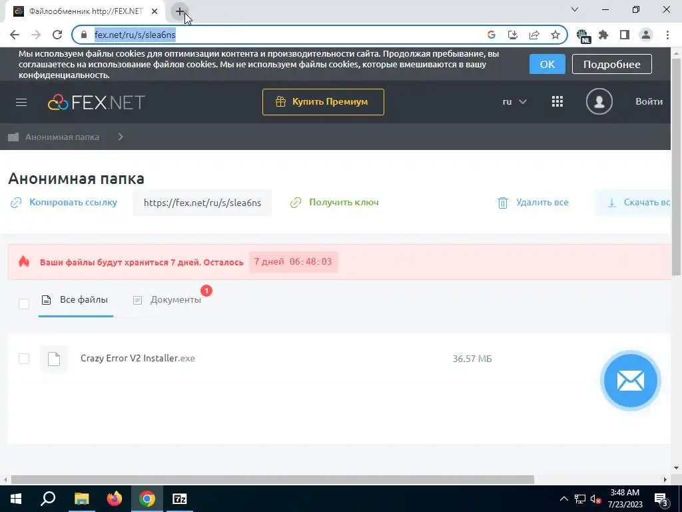The width and height of the screenshot is (682, 512).
Task: Click the install app icon in address bar
Action: click(x=513, y=35)
